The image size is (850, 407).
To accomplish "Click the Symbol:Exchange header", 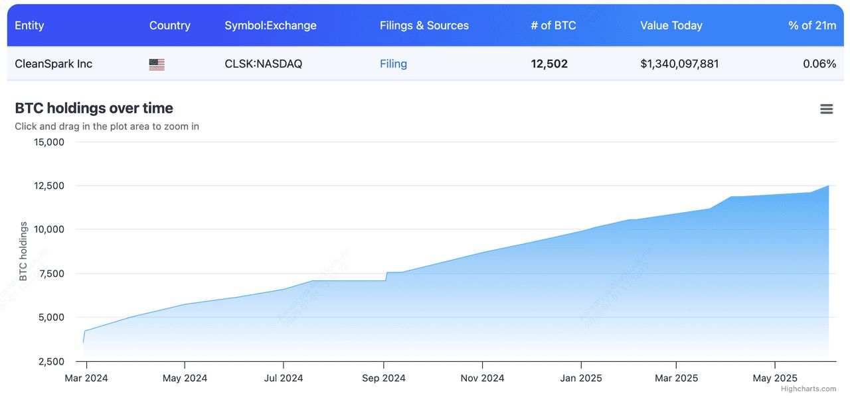I will 271,25.
